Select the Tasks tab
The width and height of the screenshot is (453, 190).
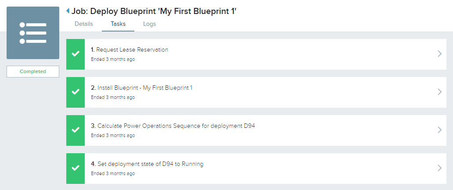(118, 24)
